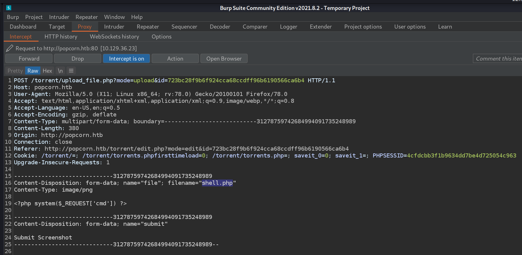Image resolution: width=522 pixels, height=255 pixels.
Task: Open the Action button menu
Action: 175,59
